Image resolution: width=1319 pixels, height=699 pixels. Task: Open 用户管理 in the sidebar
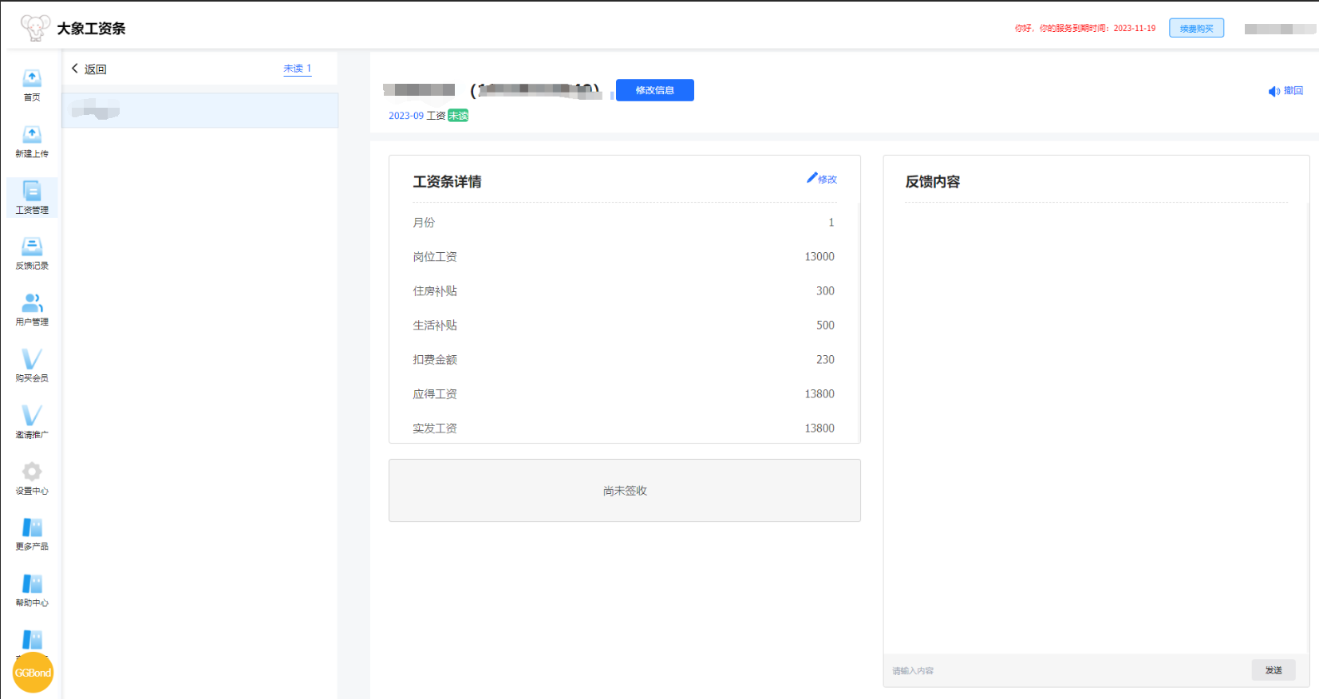pos(32,310)
